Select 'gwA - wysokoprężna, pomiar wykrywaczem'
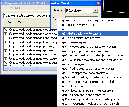129x107 pixels. tap(93, 47)
